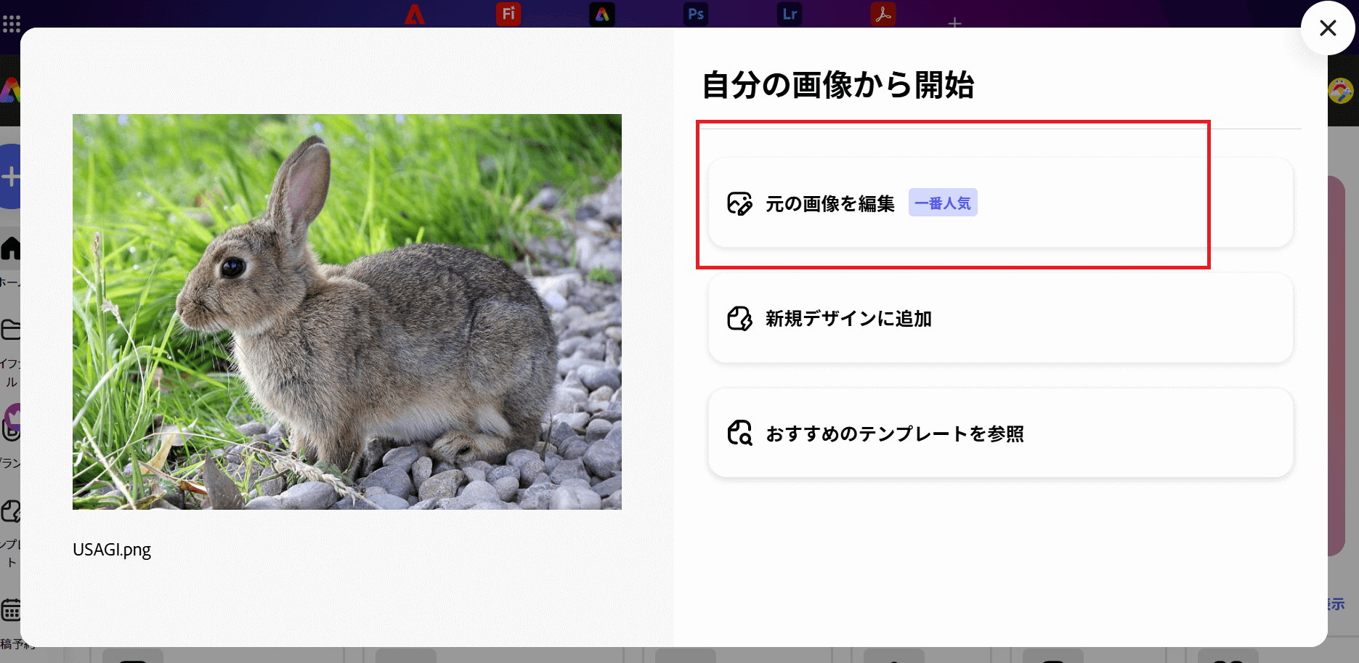Open the calendar schedule icon in sidebar
Screen dimensions: 1359x663
[10, 610]
